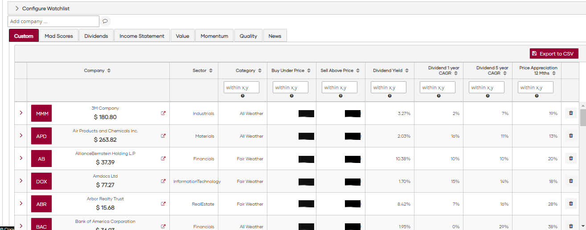Delete 3M Company from watchlist
The image size is (586, 230).
tap(571, 113)
